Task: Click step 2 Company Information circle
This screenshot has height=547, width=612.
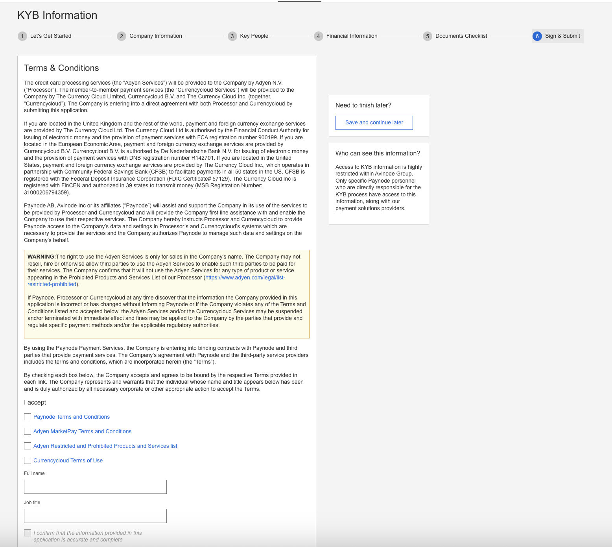Action: [x=122, y=36]
